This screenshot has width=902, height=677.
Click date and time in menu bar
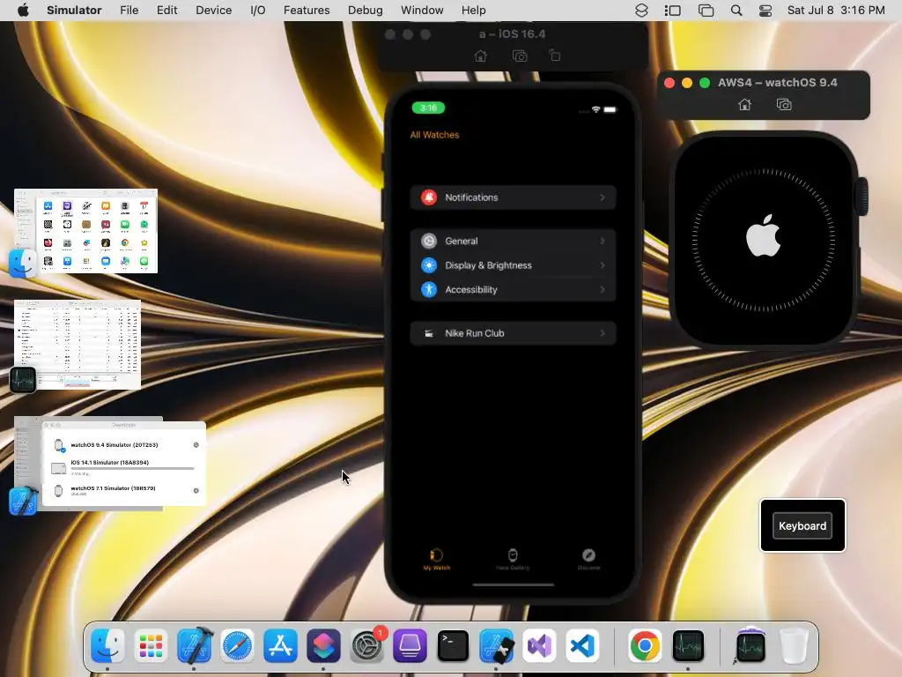(x=836, y=11)
